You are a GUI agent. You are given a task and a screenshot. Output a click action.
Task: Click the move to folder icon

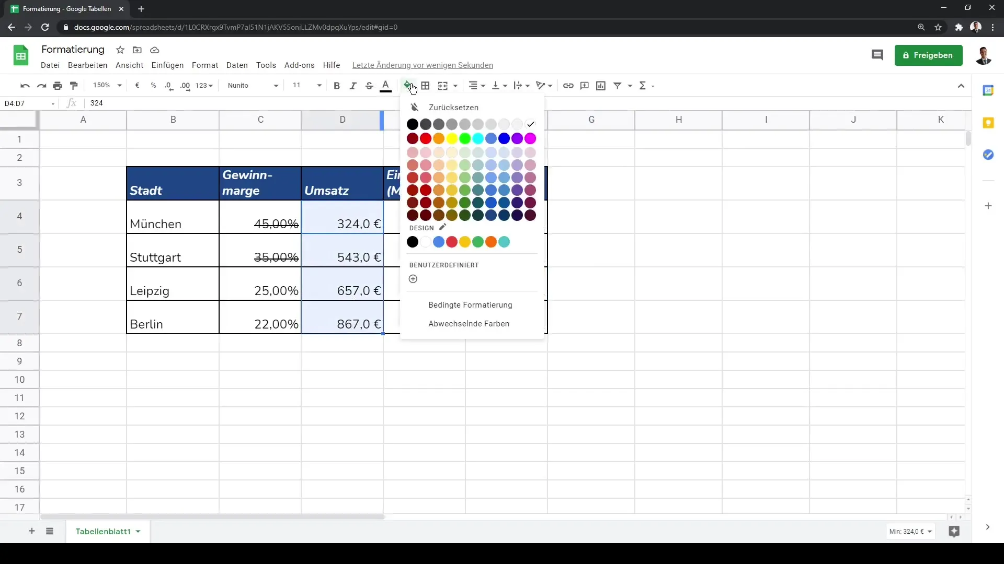(x=137, y=50)
